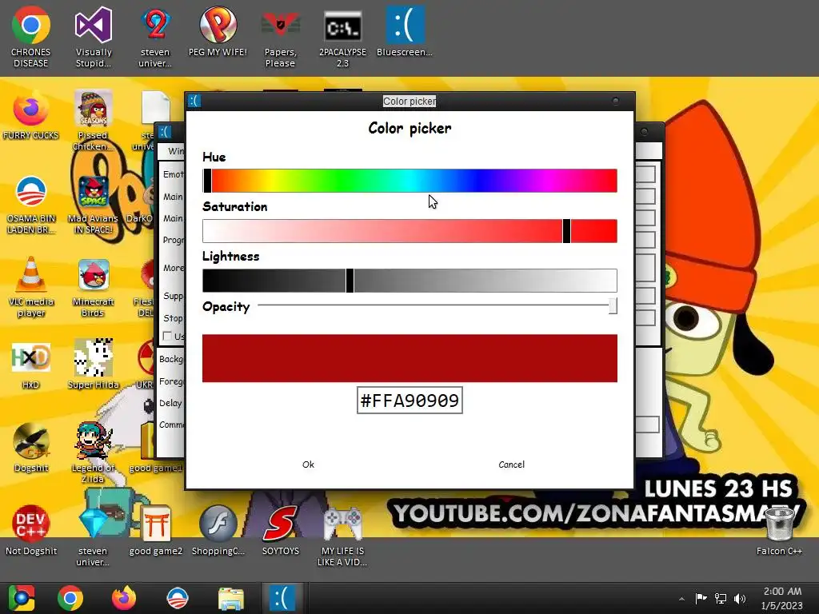819x614 pixels.
Task: Open the FURRY CUCKS Firefox desktop icon
Action: [x=31, y=115]
